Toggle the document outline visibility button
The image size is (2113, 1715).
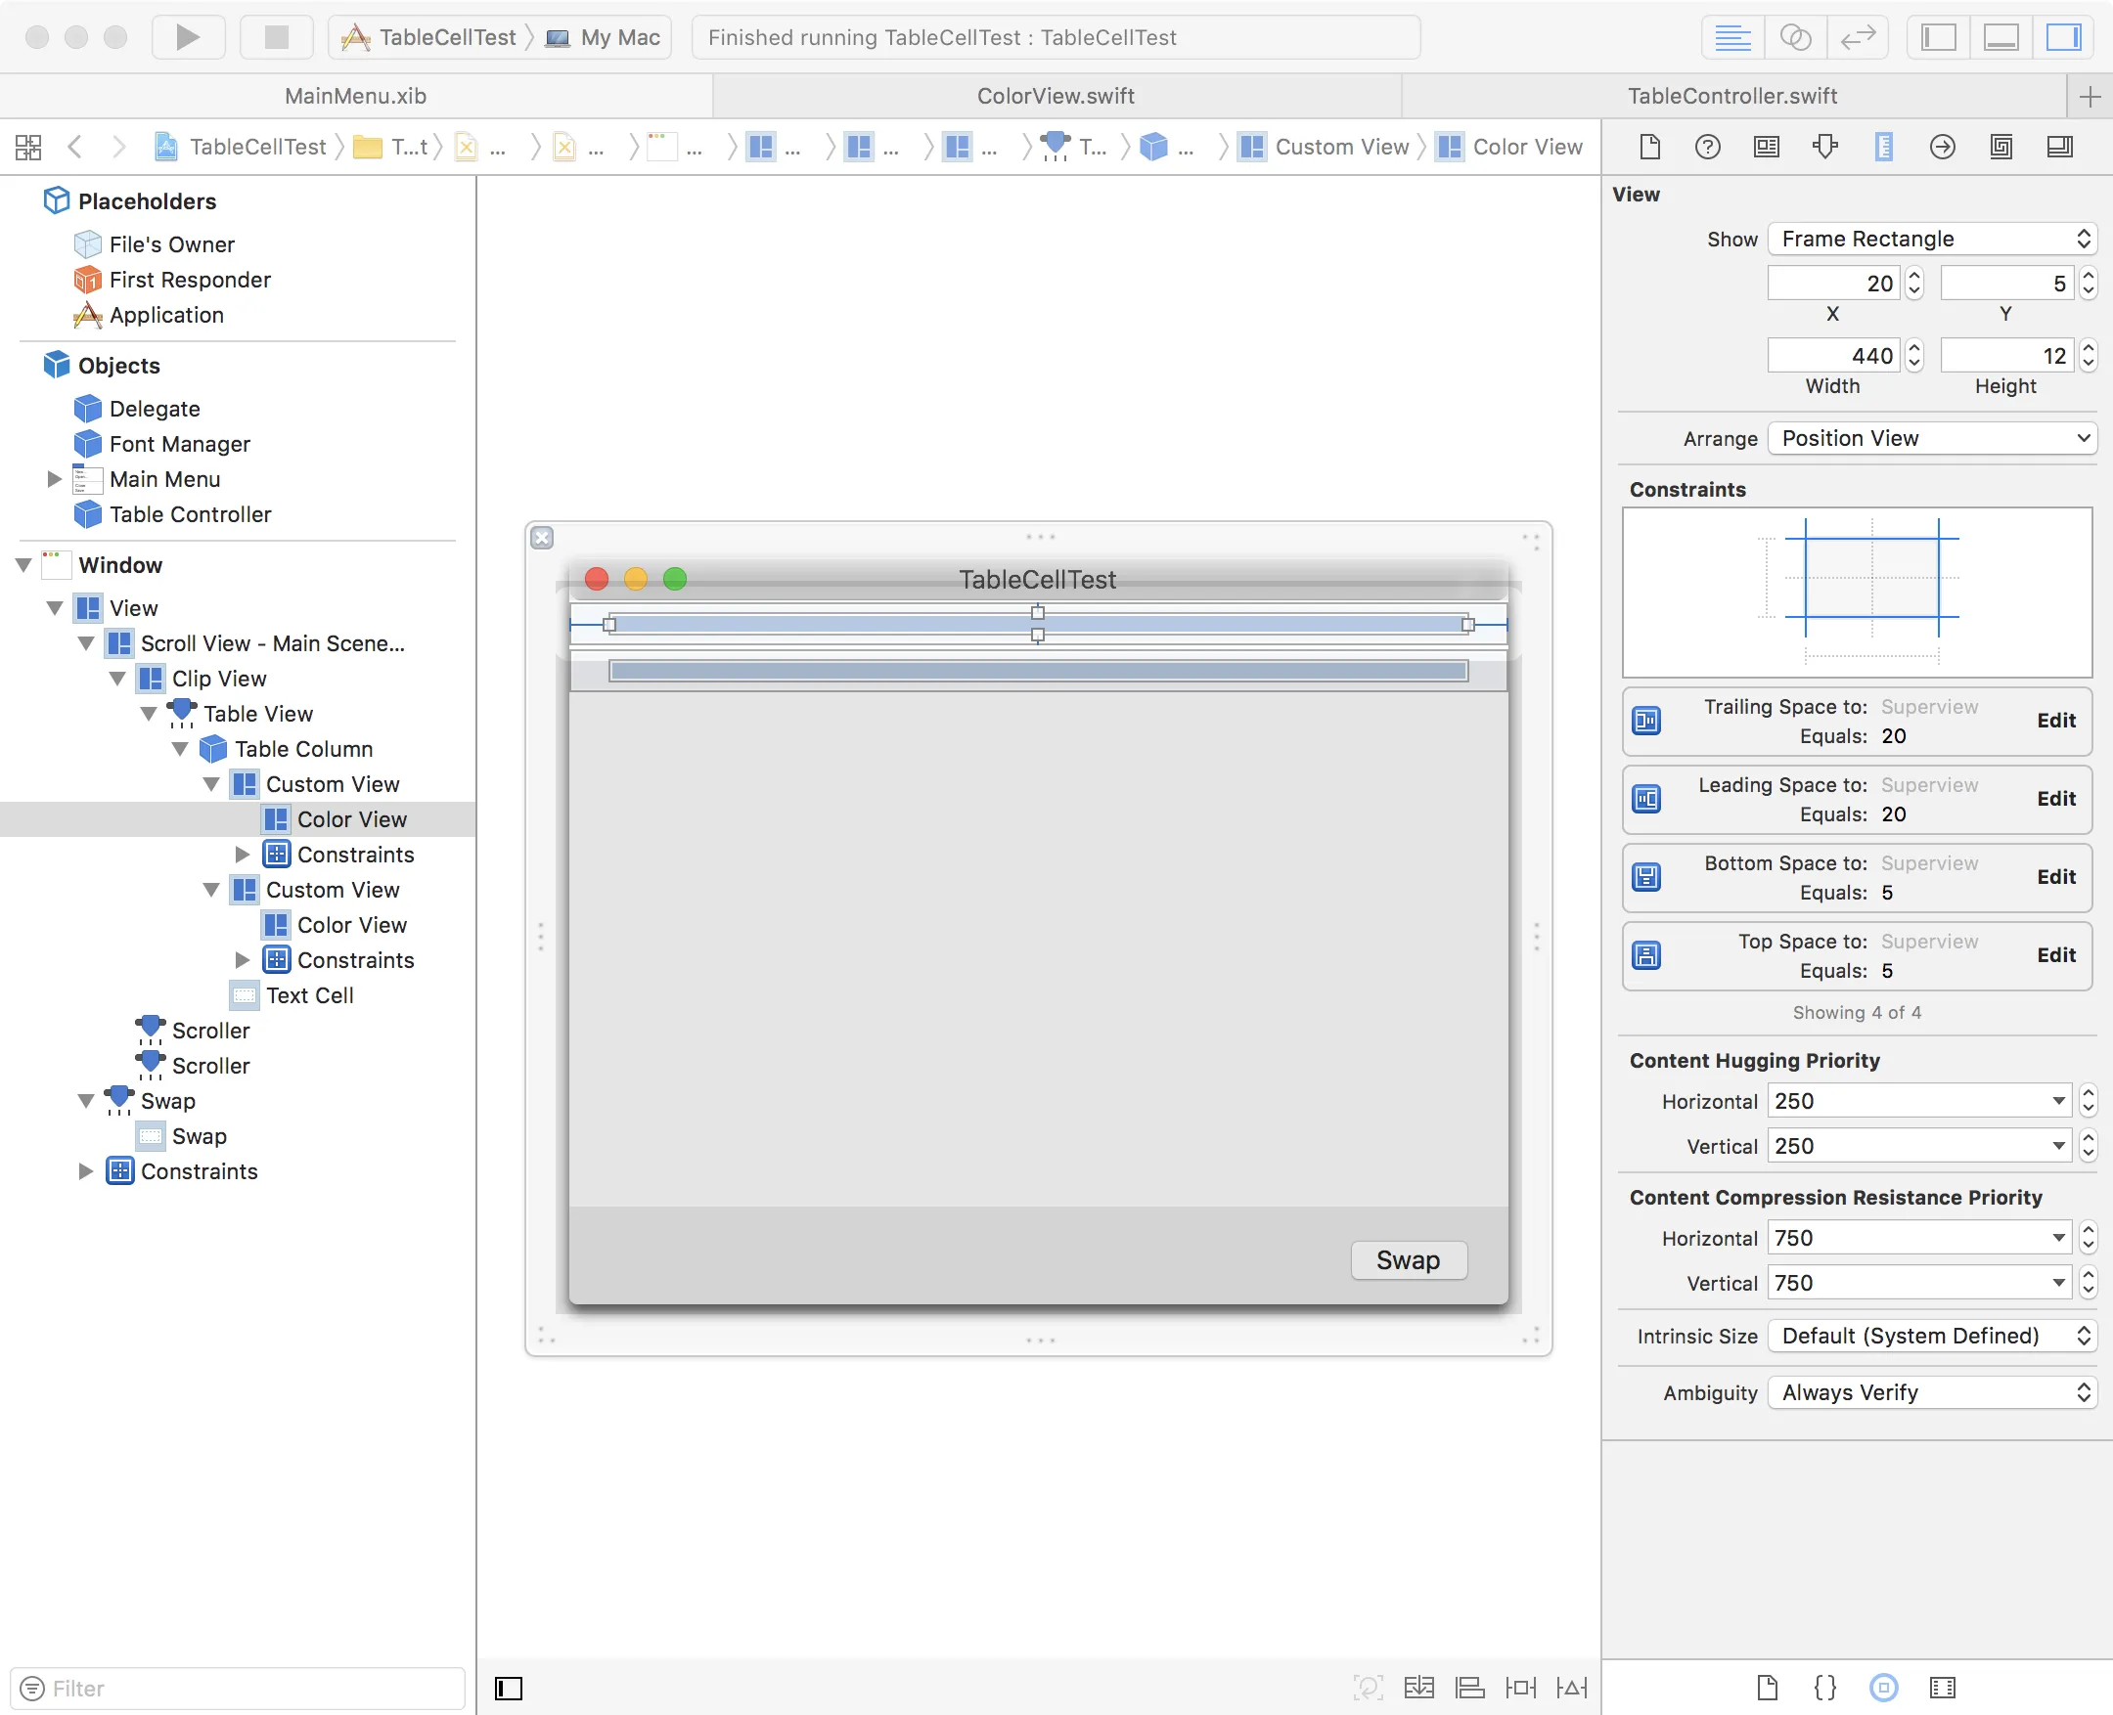[x=509, y=1688]
